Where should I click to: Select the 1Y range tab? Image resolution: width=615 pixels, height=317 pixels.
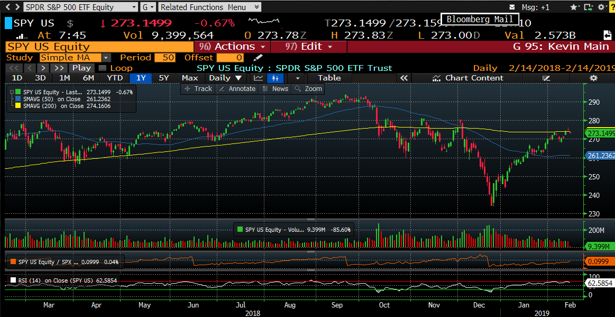[x=141, y=78]
